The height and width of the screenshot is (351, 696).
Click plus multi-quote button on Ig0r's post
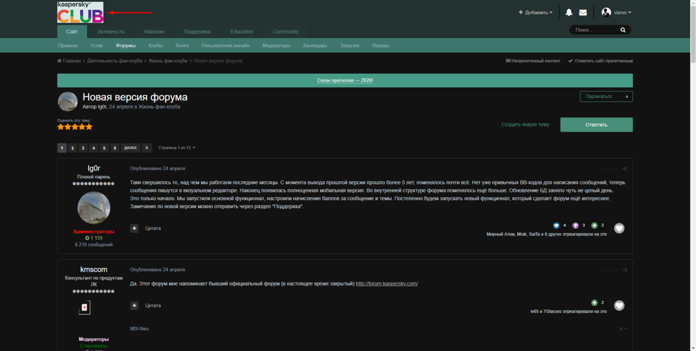pyautogui.click(x=135, y=229)
